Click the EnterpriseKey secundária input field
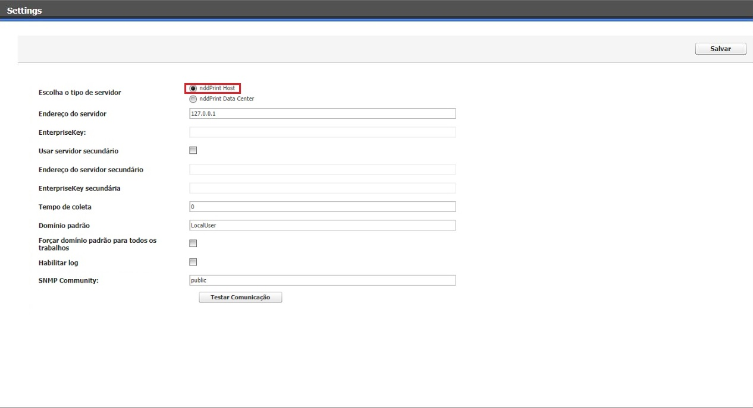The width and height of the screenshot is (753, 408). [x=322, y=188]
